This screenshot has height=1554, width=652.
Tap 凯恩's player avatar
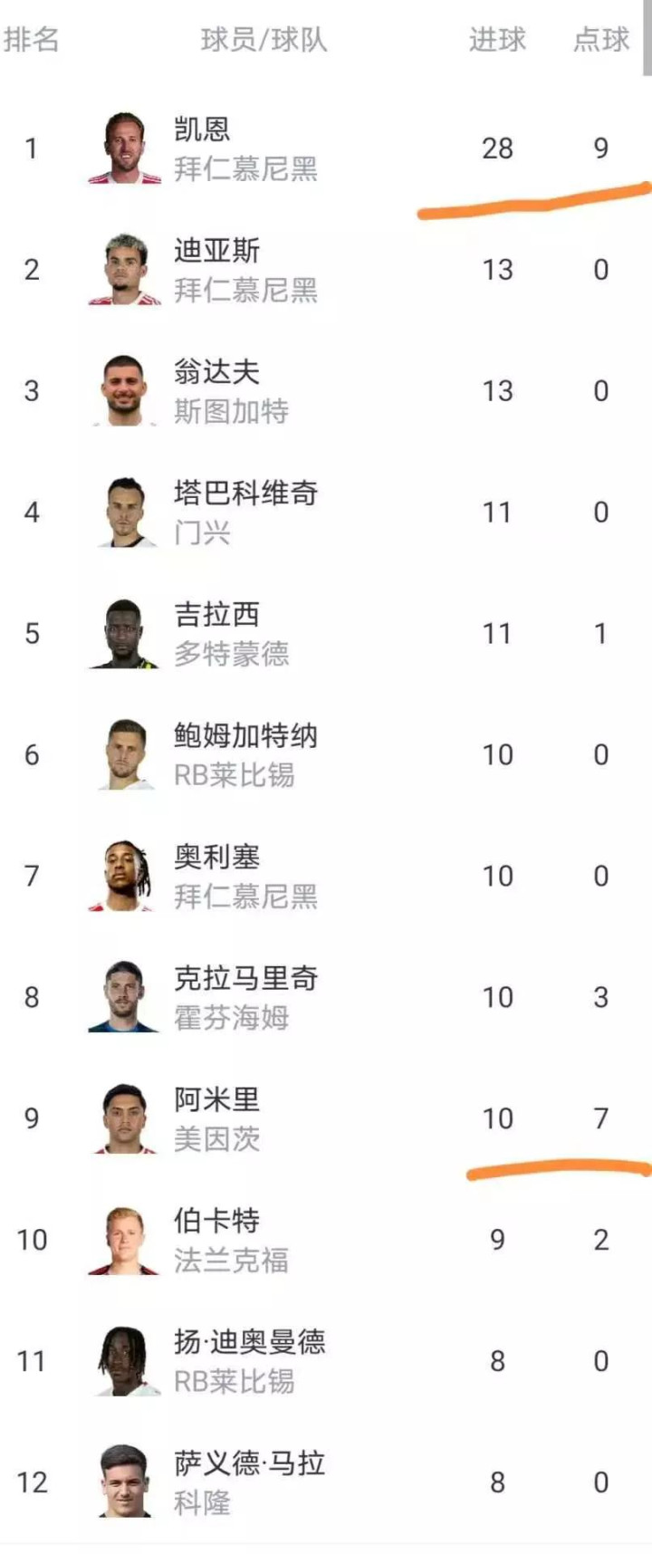pyautogui.click(x=124, y=149)
